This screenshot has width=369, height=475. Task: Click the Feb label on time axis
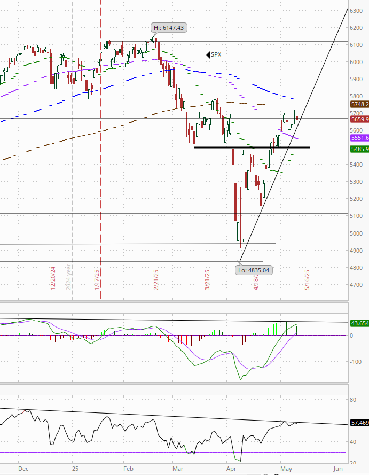click(128, 469)
